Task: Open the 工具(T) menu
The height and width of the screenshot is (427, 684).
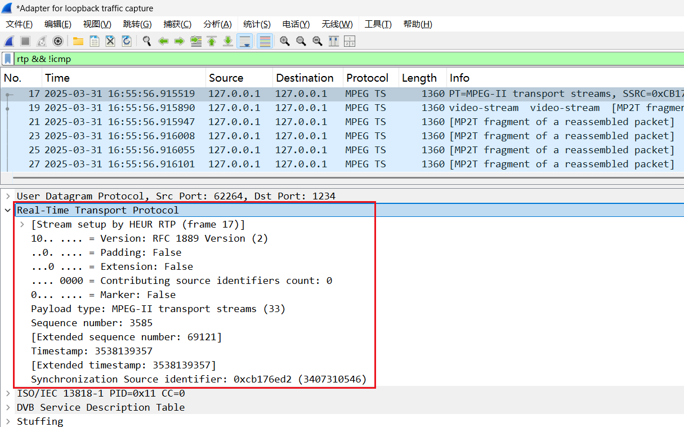Action: point(378,24)
